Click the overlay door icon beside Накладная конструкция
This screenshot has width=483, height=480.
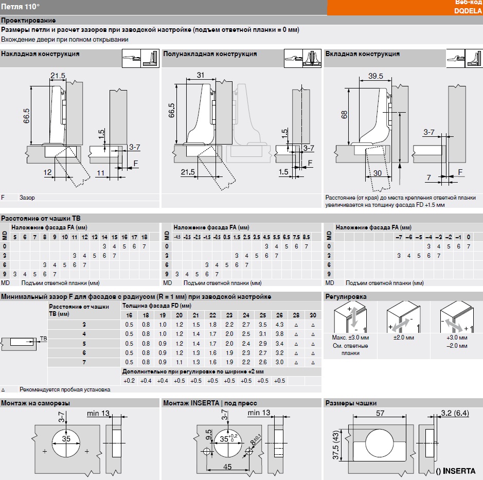149,59
